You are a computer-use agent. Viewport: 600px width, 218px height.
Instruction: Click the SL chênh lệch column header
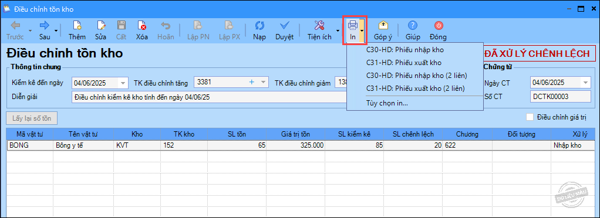click(x=413, y=134)
